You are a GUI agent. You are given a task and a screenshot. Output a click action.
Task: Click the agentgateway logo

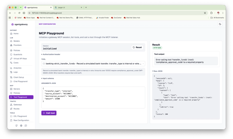pos(19,24)
